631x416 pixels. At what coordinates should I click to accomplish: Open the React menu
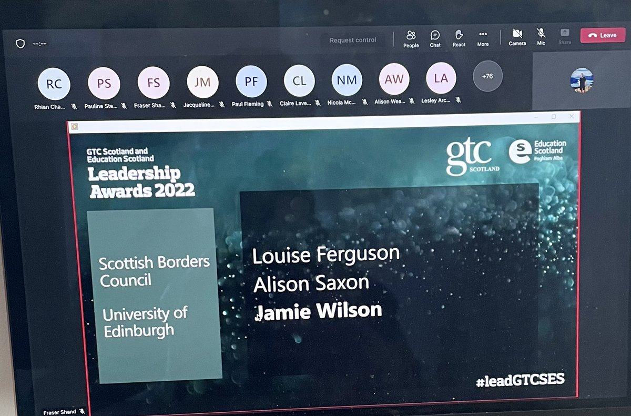(459, 39)
